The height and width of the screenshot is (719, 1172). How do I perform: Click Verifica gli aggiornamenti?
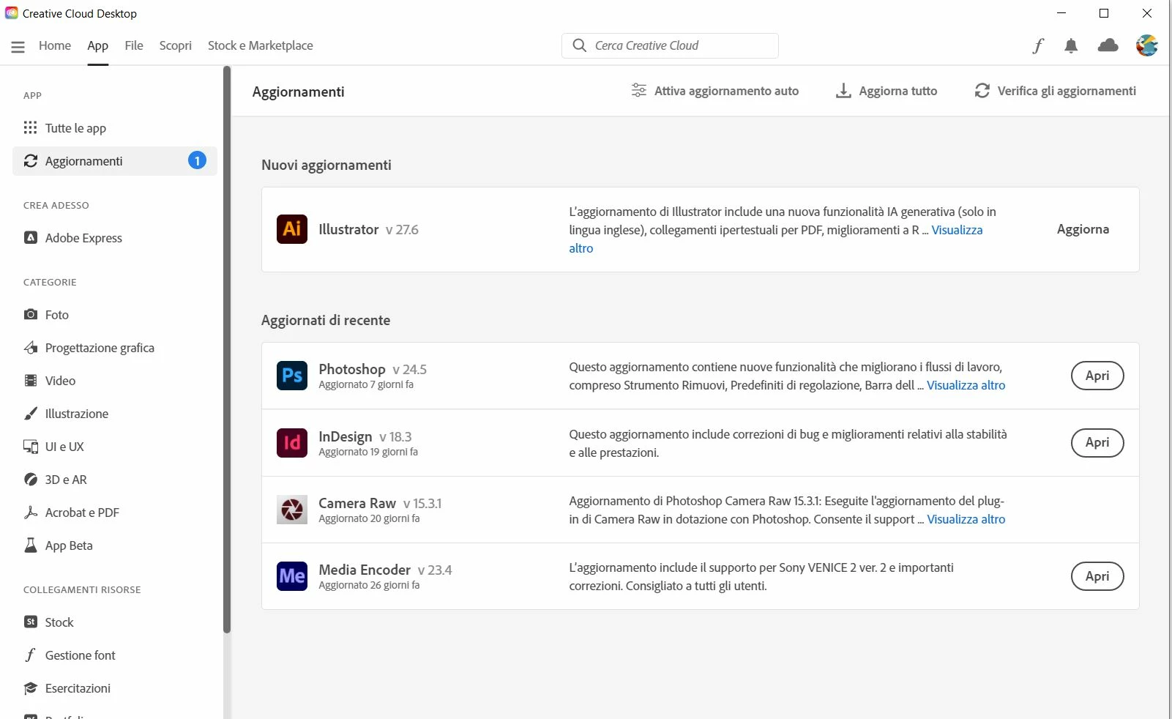click(x=1056, y=91)
